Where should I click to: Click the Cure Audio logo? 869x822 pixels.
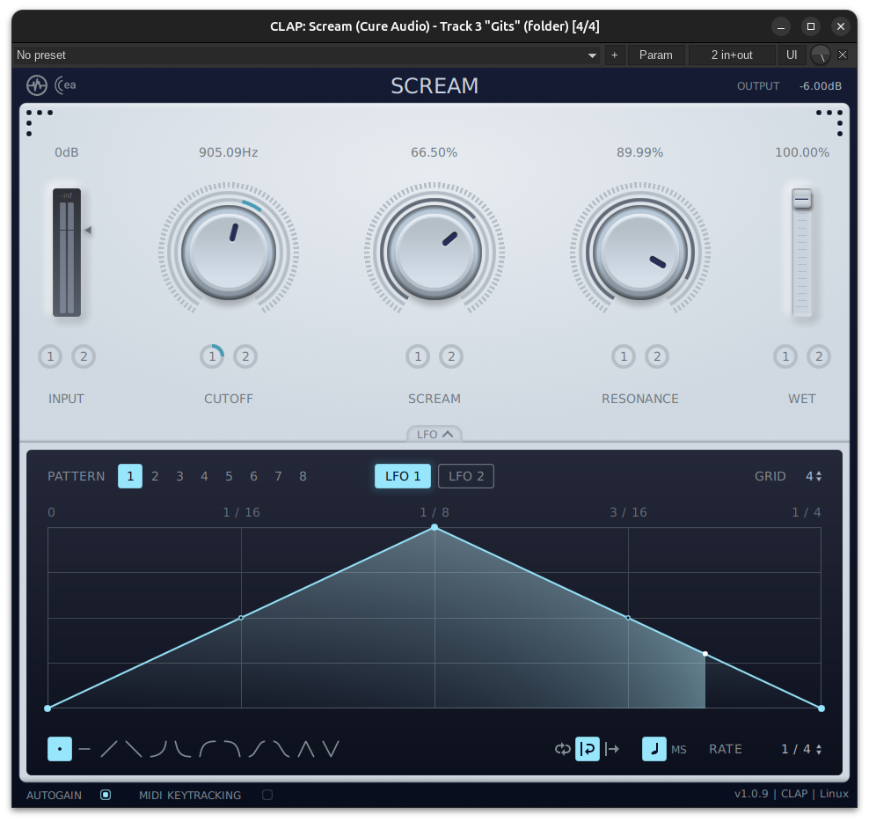(65, 84)
